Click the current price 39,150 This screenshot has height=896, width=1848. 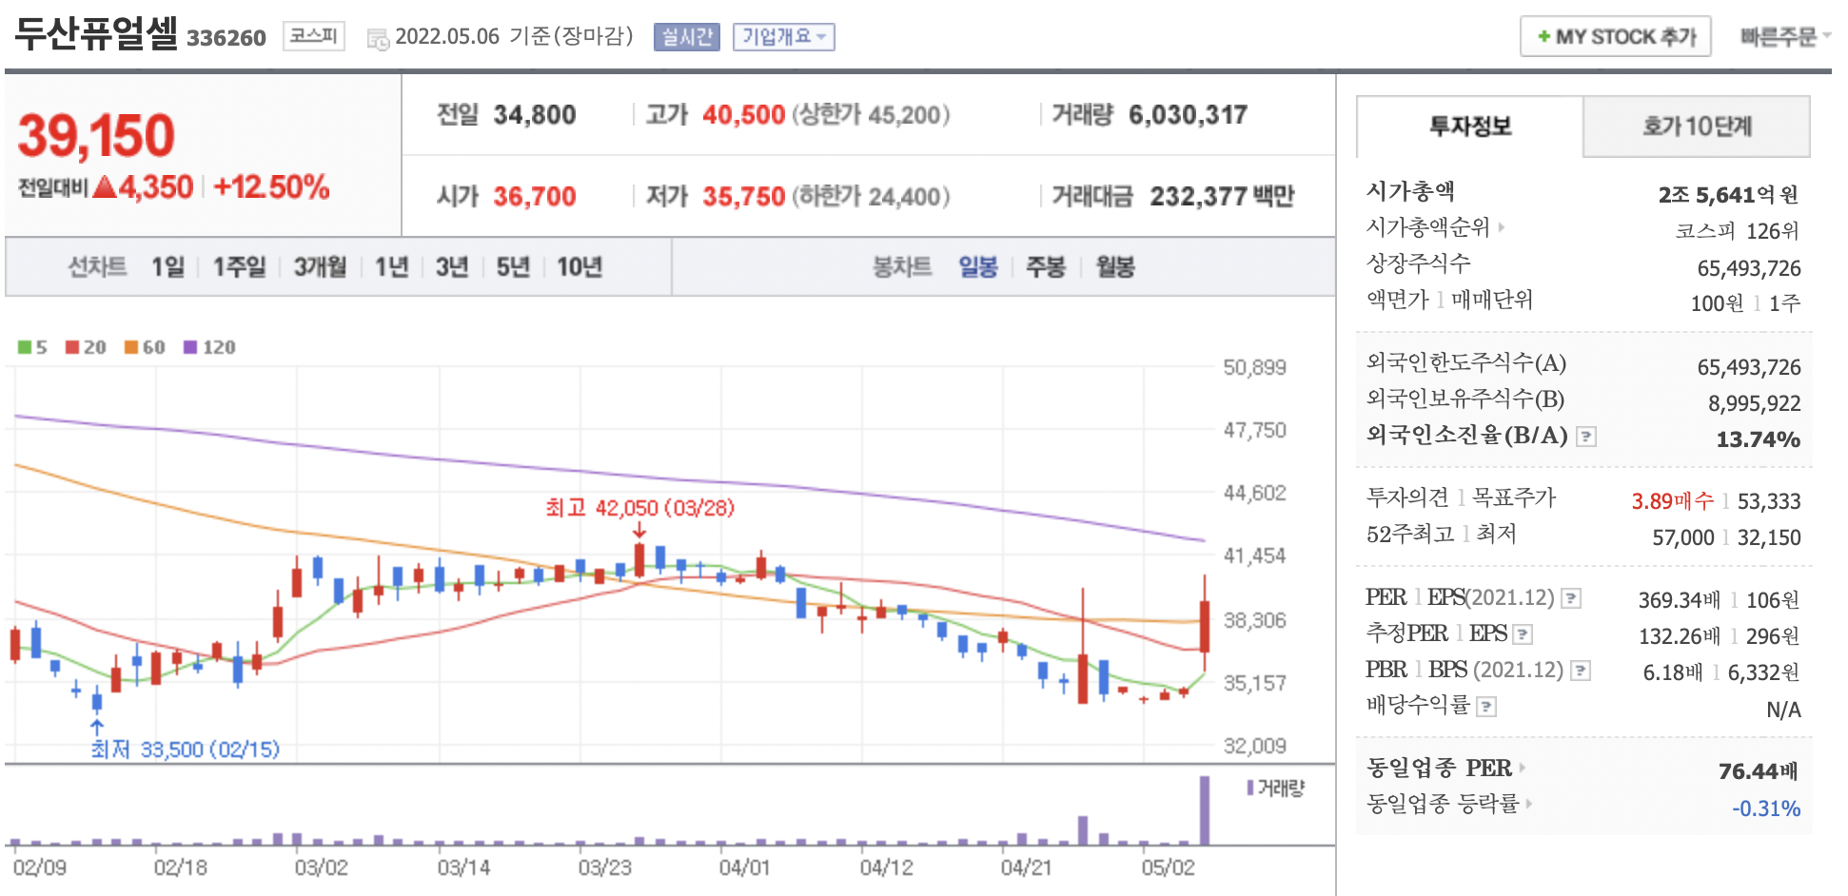96,135
